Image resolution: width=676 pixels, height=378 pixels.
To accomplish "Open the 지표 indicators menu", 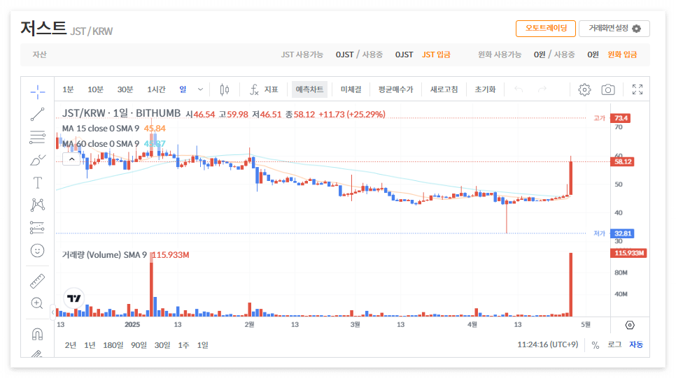I will [x=264, y=89].
